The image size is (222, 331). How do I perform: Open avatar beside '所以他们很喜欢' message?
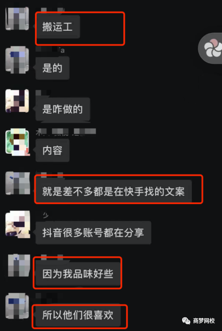pos(17,307)
